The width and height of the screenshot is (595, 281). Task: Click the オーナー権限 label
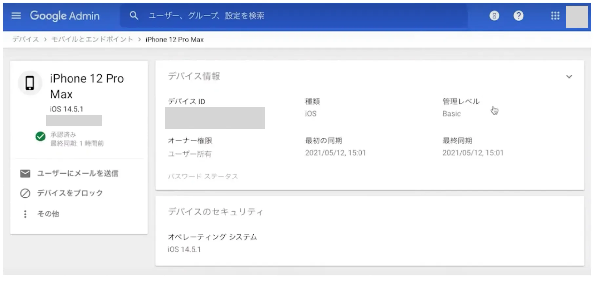[190, 140]
